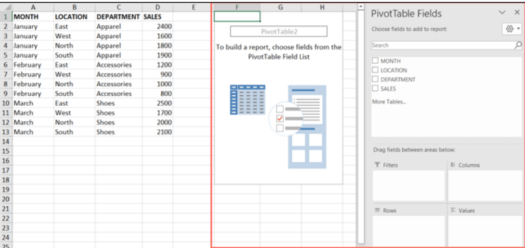Click the DEPARTMENT header cell
This screenshot has height=248, width=525.
119,17
